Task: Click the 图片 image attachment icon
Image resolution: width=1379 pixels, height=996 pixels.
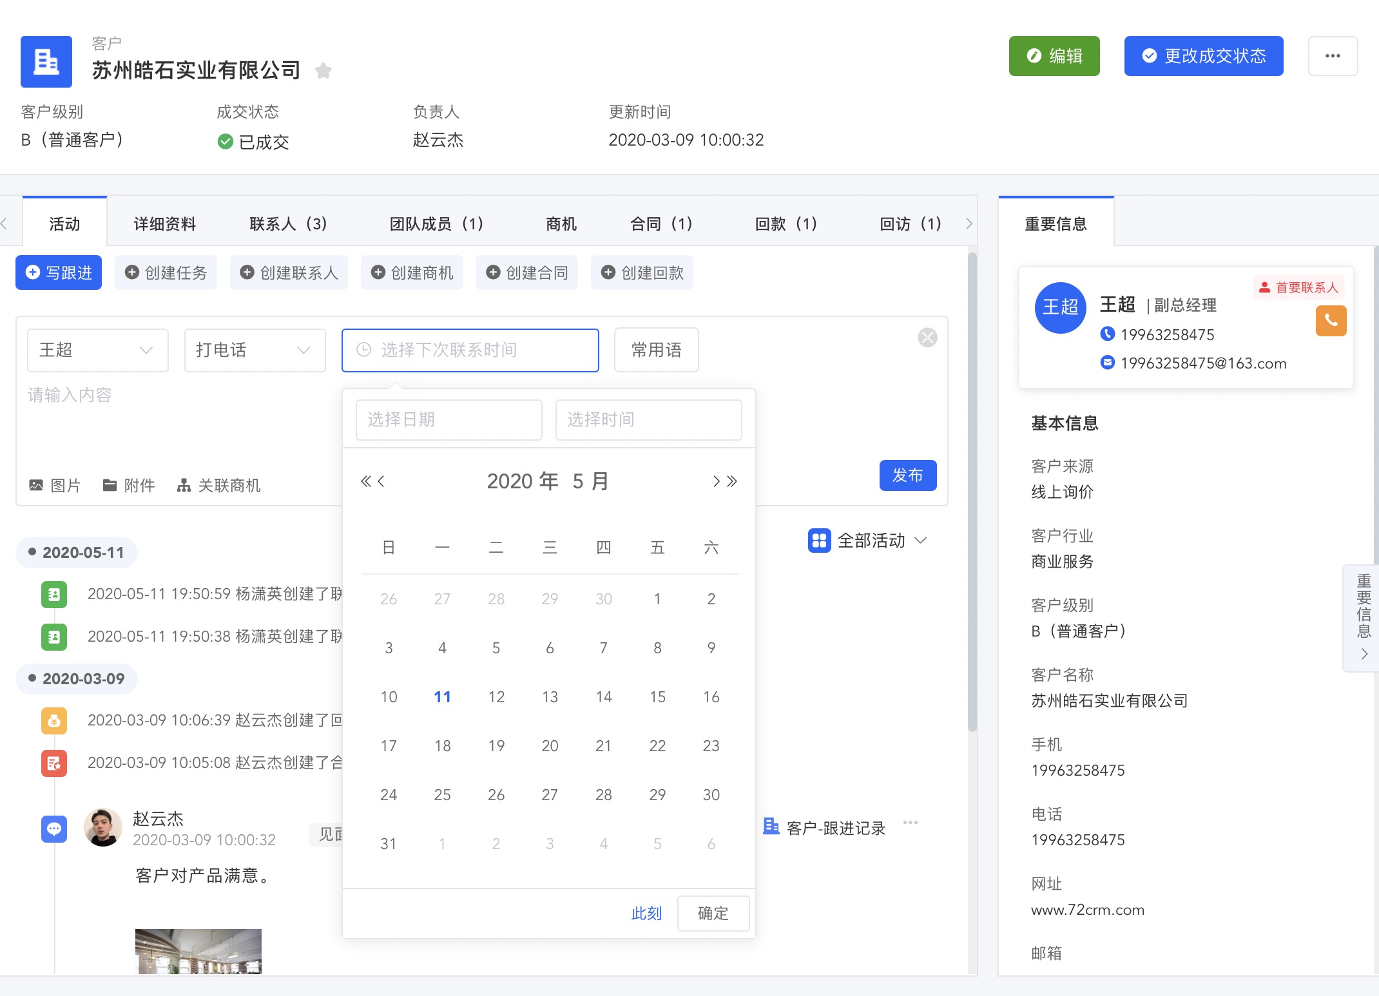Action: click(37, 485)
